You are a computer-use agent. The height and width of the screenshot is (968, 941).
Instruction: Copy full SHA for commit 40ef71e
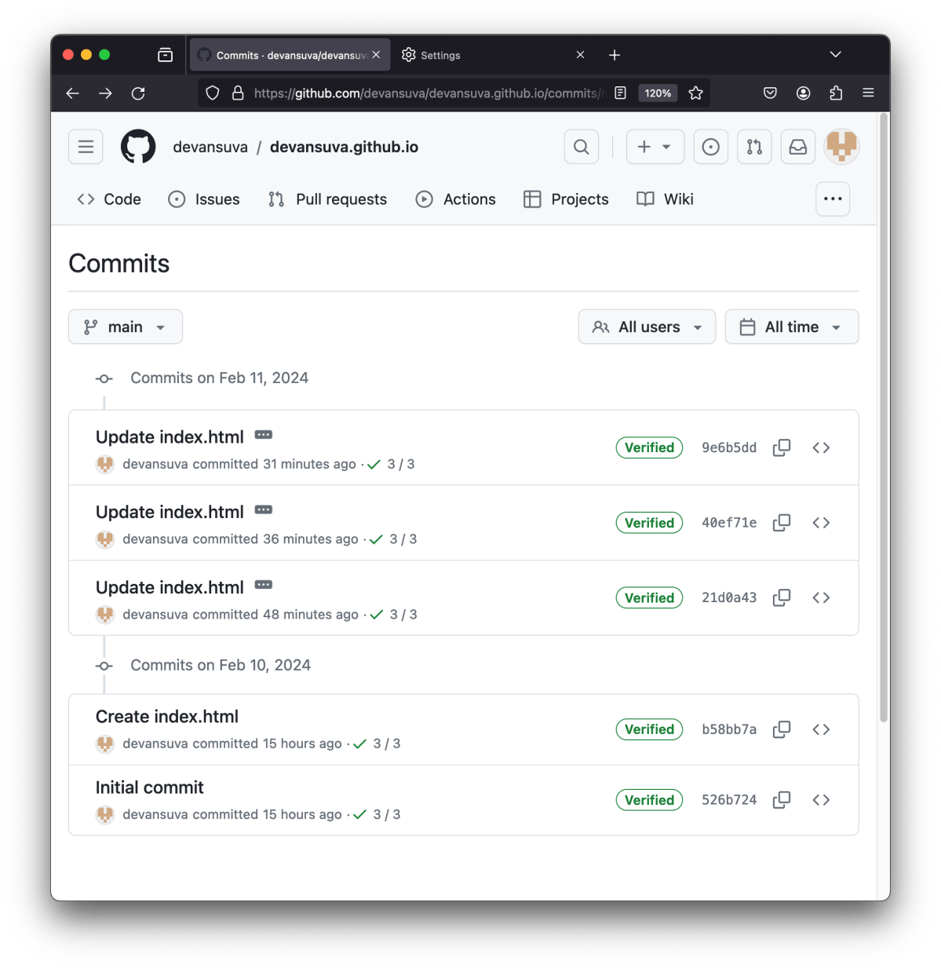point(782,523)
